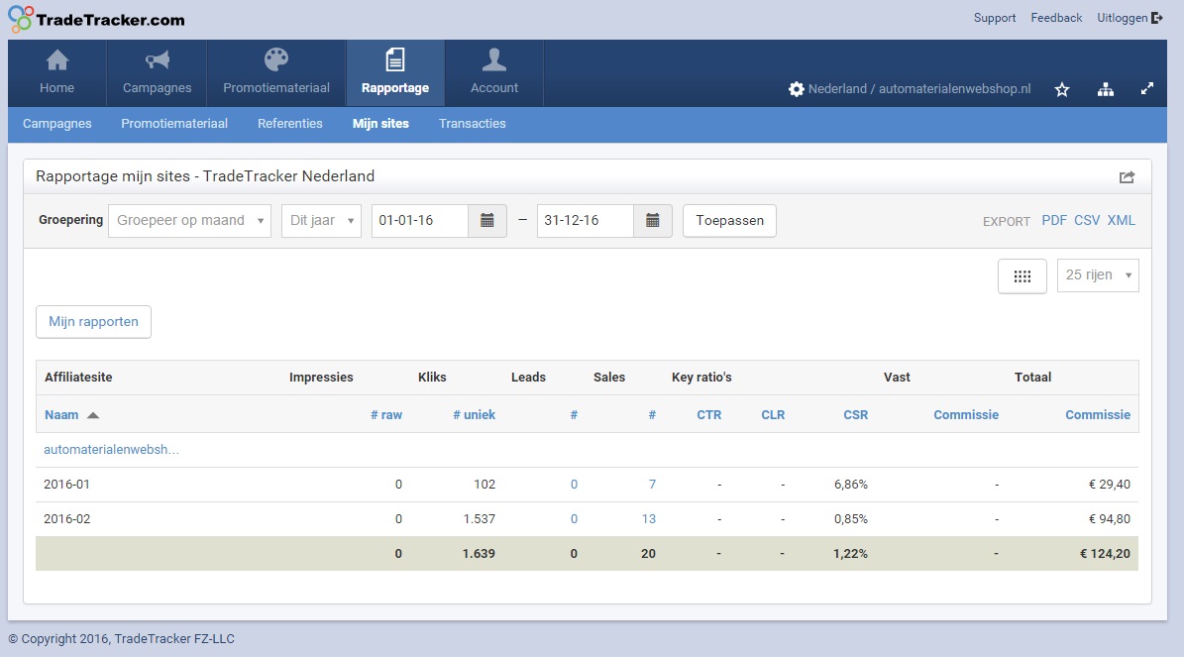
Task: Open the Home section
Action: point(56,72)
